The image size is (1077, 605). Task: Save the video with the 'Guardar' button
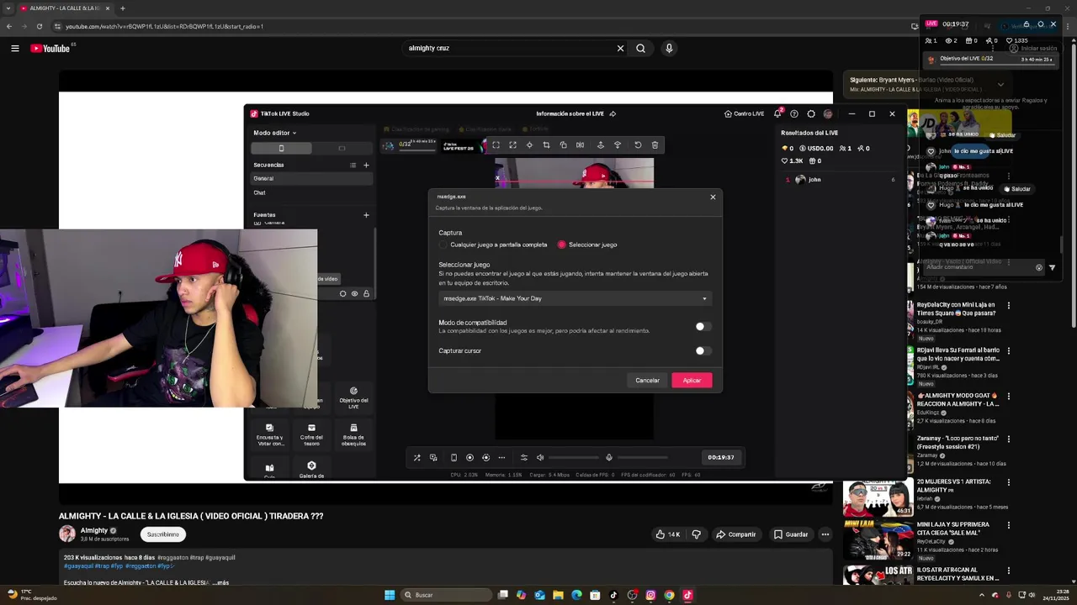click(x=791, y=534)
